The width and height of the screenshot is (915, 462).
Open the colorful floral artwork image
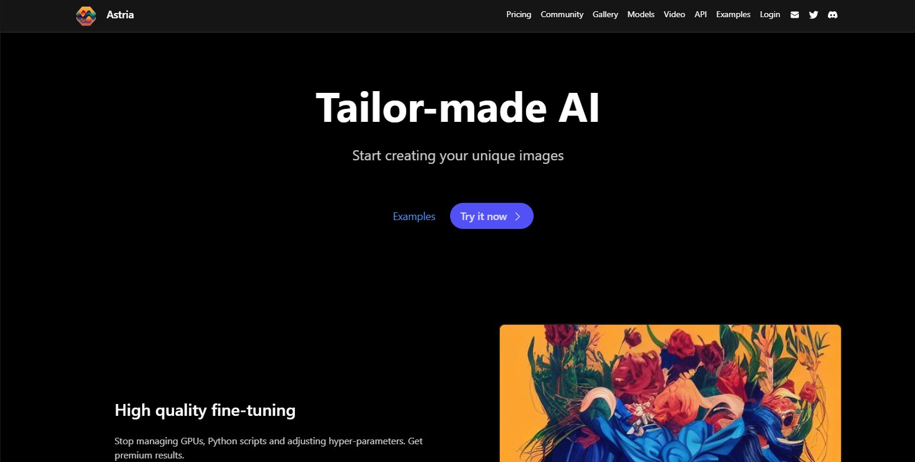pyautogui.click(x=670, y=393)
